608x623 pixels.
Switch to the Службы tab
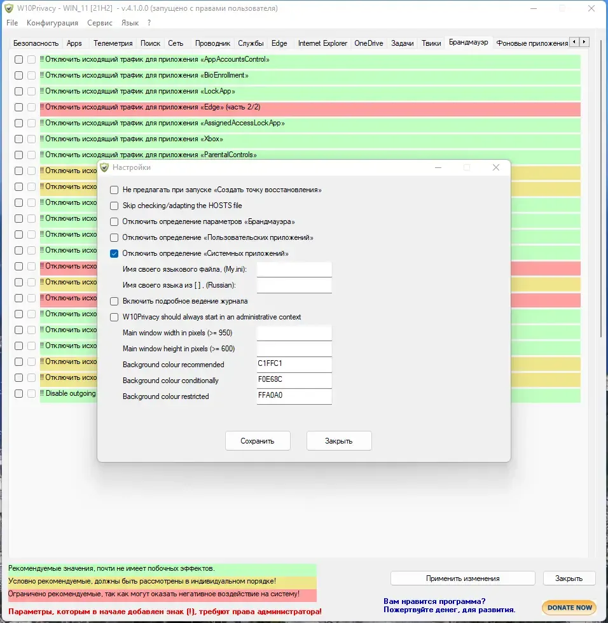(251, 43)
